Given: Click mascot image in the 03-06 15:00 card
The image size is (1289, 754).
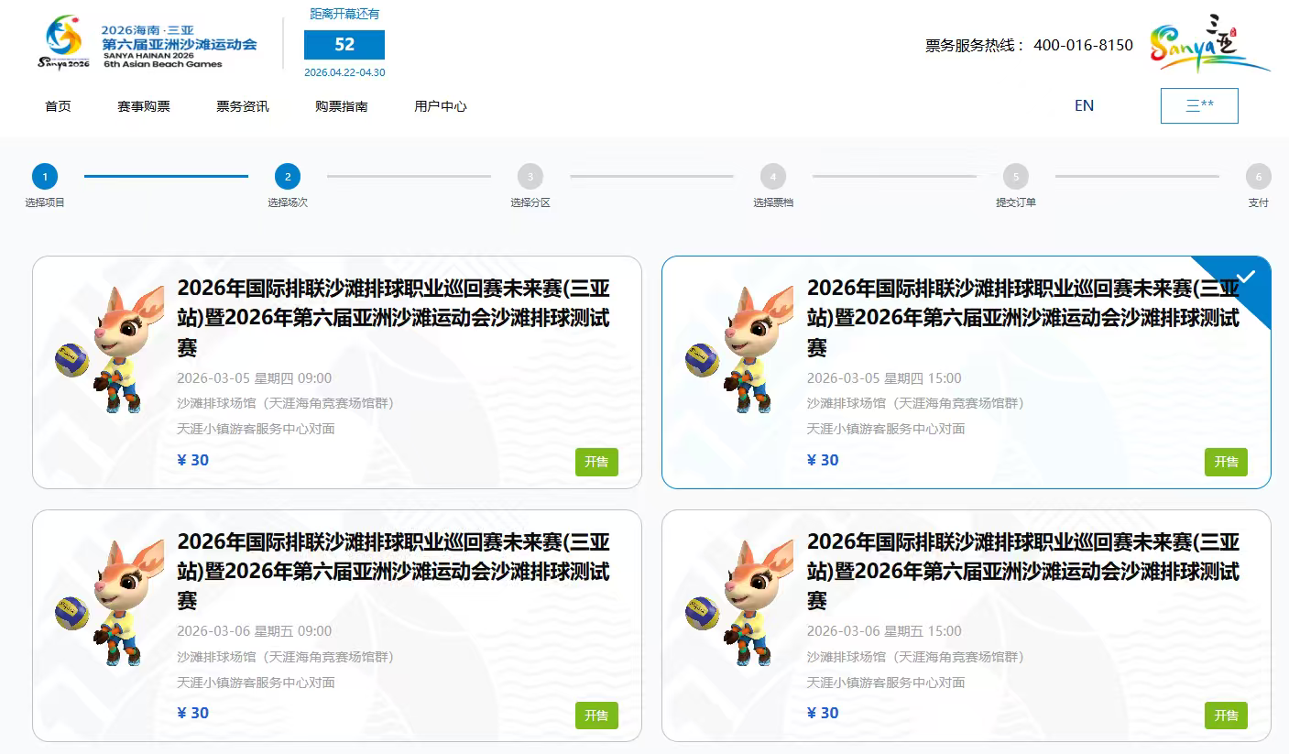Looking at the screenshot, I should click(x=728, y=603).
